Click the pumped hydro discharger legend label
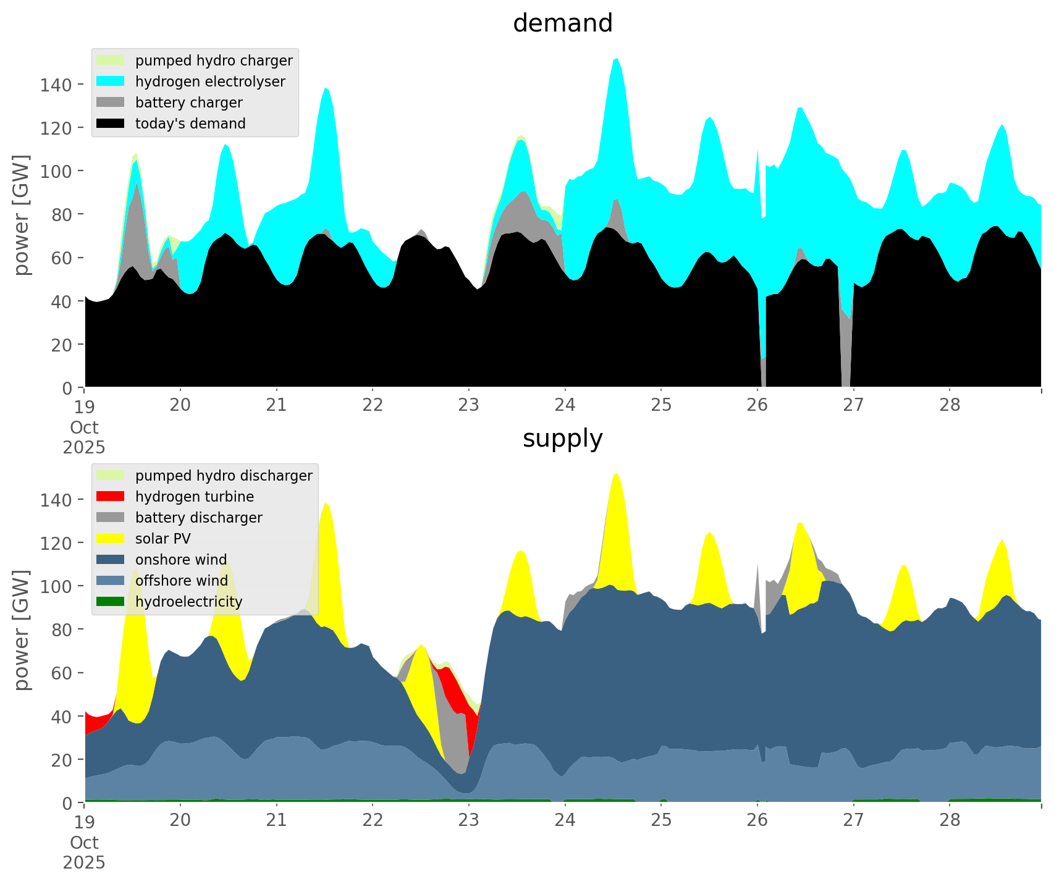Screen dimensions: 1054x884 [224, 476]
